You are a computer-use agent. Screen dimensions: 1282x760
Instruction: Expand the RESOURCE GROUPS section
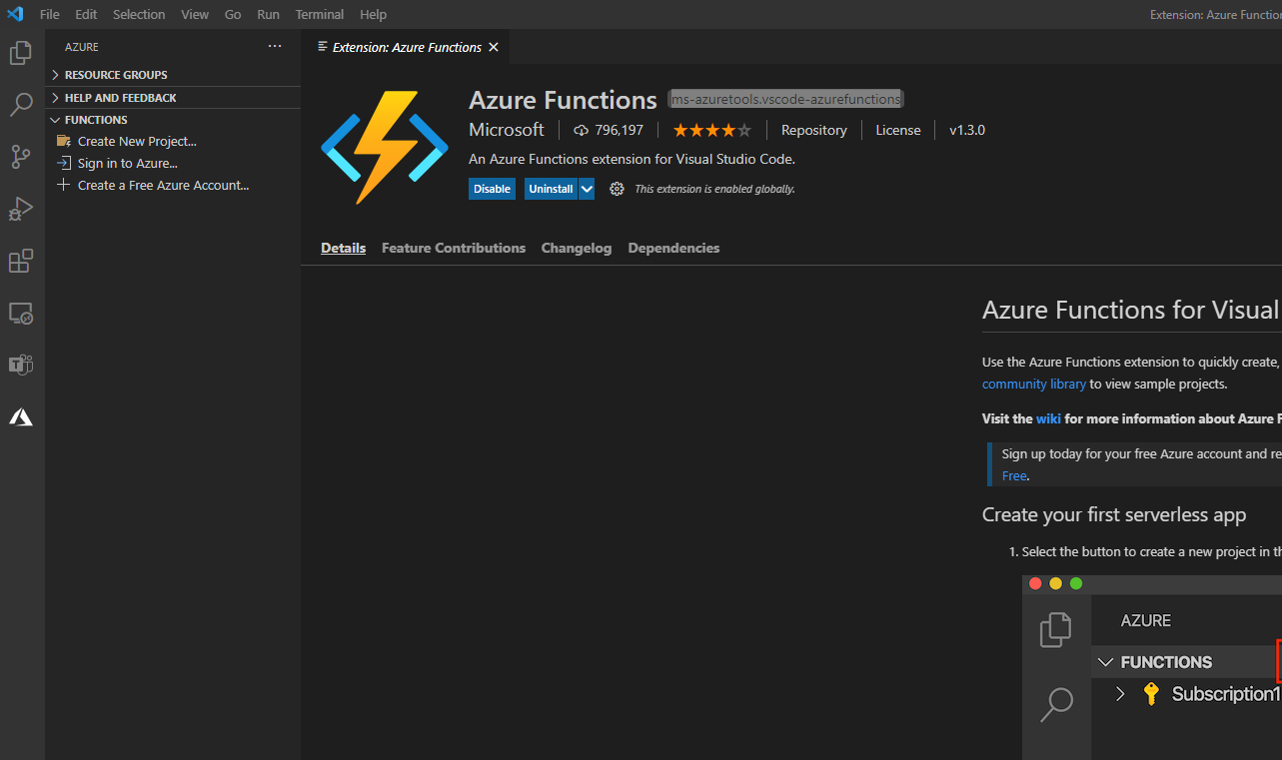[56, 74]
